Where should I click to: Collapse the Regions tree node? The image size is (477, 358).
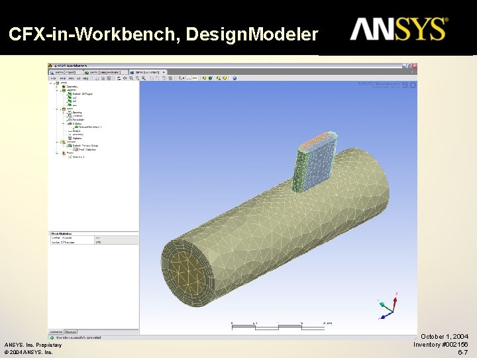point(57,90)
